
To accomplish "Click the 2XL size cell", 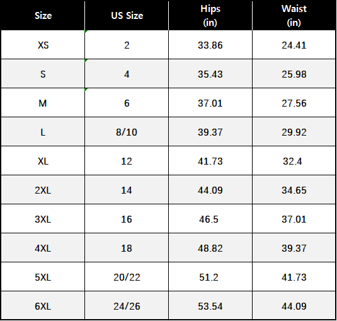I will 43,190.
